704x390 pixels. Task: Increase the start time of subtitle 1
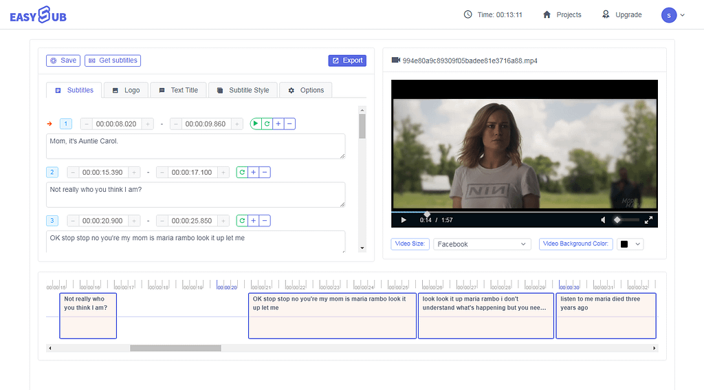click(x=148, y=124)
